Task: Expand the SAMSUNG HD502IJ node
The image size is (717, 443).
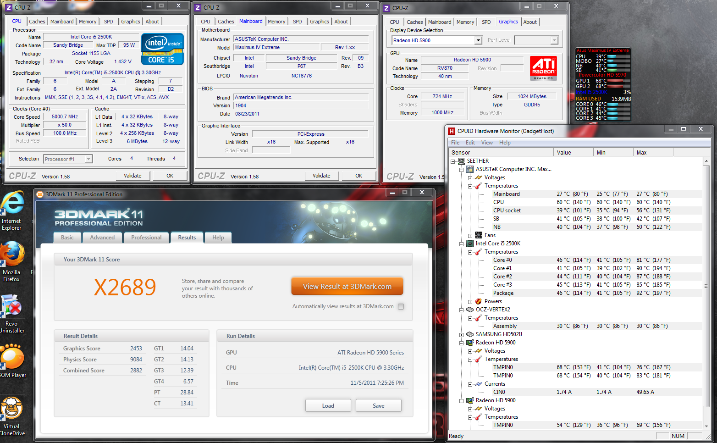Action: point(462,334)
